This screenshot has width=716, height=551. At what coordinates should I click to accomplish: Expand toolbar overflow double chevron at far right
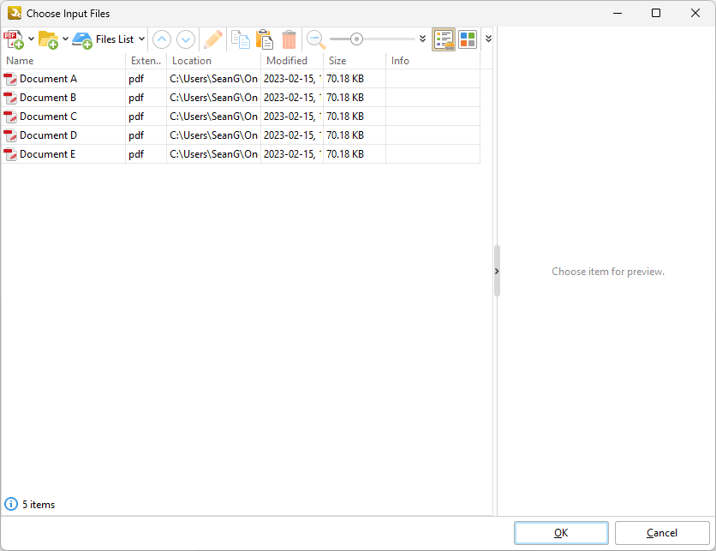(x=488, y=39)
